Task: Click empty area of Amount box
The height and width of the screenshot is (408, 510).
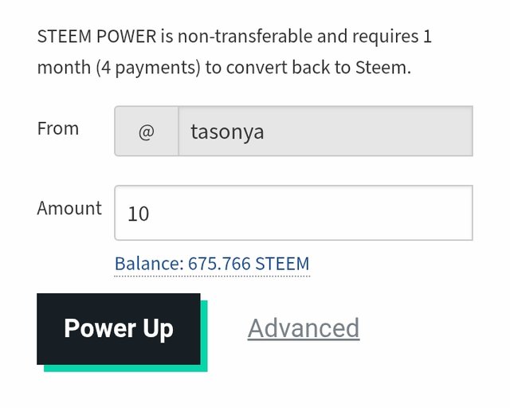Action: coord(309,213)
